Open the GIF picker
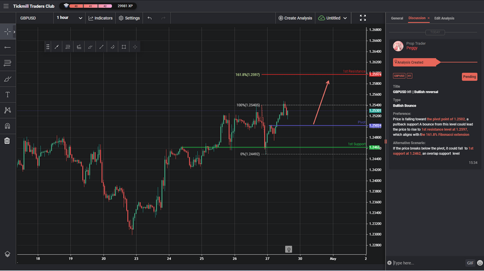The width and height of the screenshot is (484, 271). tap(470, 263)
